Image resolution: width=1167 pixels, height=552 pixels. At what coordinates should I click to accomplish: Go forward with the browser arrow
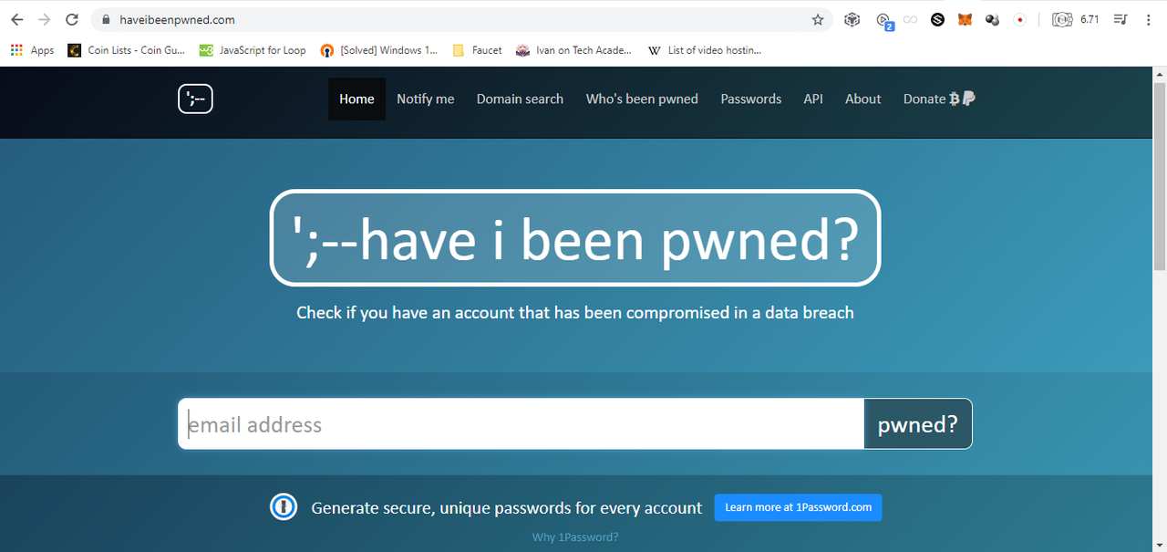pyautogui.click(x=44, y=19)
